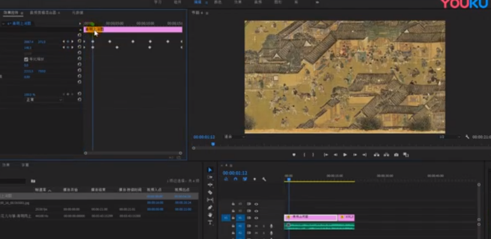Open the timeline wrench settings icon
The image size is (491, 239).
coord(264,179)
